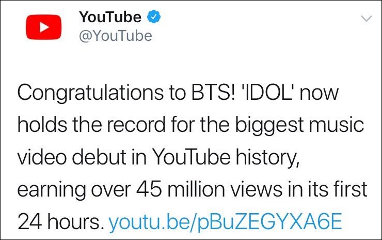Click the word 'earning' in the tweet
Screen dimensions: 382x240
click(52, 190)
